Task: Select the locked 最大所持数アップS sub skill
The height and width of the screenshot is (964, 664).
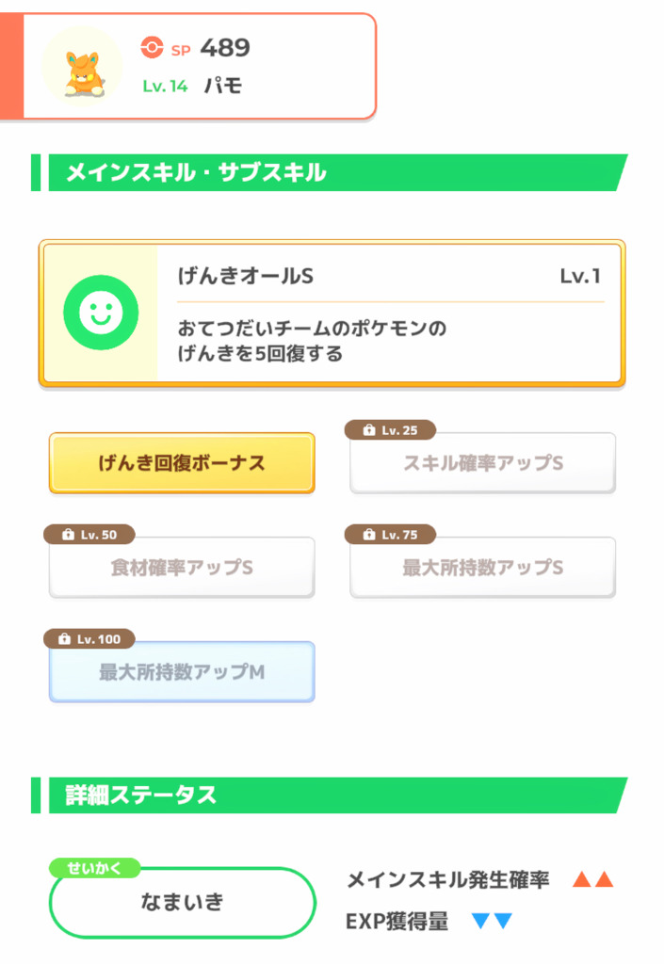Action: (x=482, y=568)
